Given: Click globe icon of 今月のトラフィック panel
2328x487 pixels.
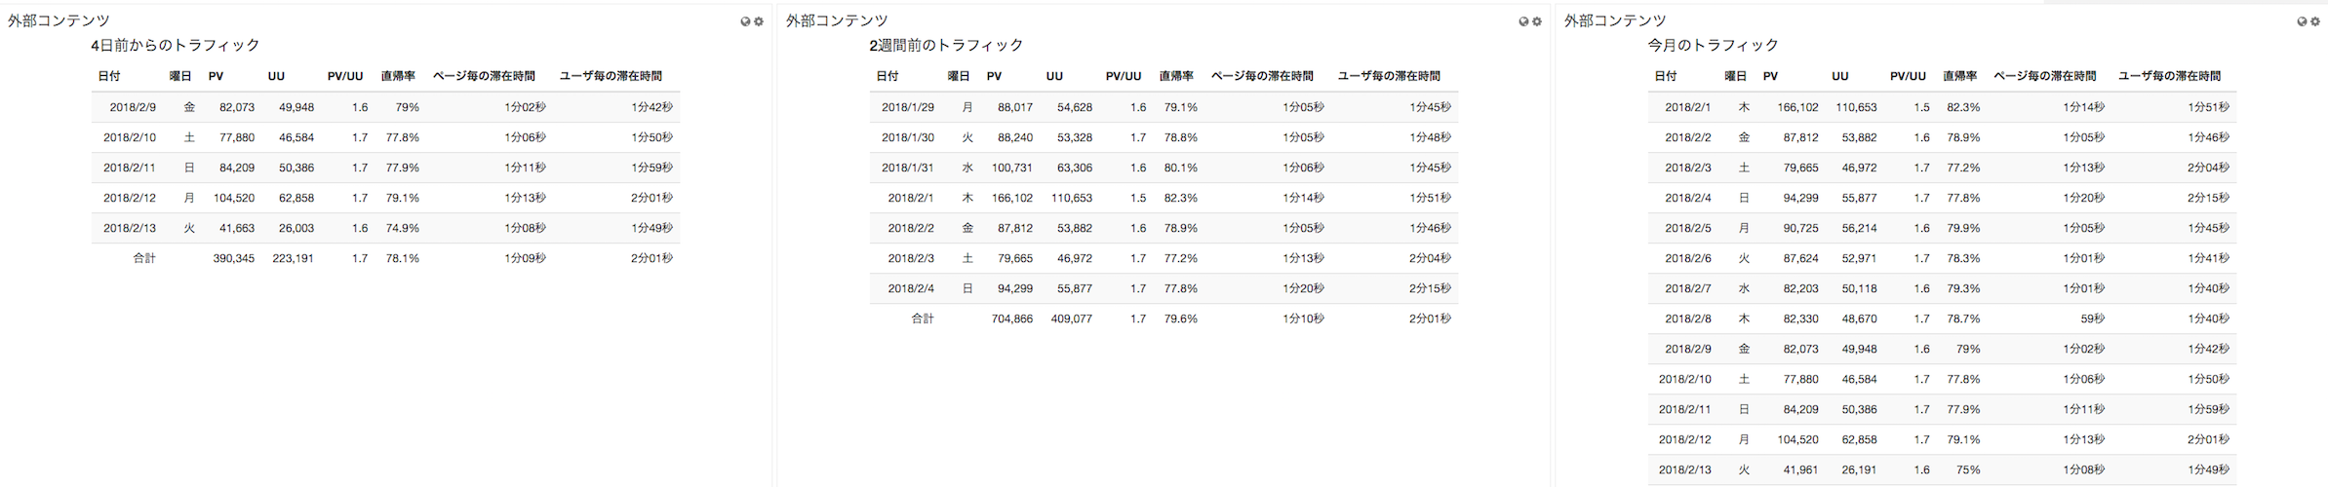Looking at the screenshot, I should [x=2302, y=21].
